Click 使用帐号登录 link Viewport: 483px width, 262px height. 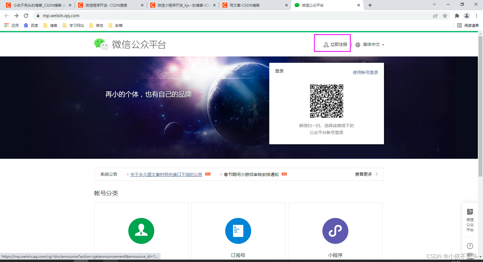pos(365,72)
